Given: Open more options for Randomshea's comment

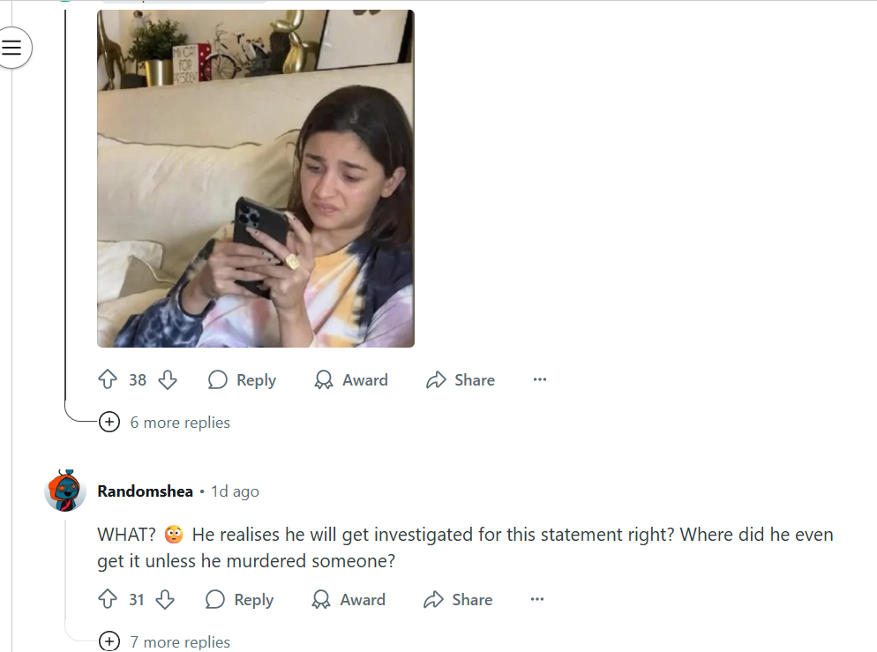Looking at the screenshot, I should (537, 600).
